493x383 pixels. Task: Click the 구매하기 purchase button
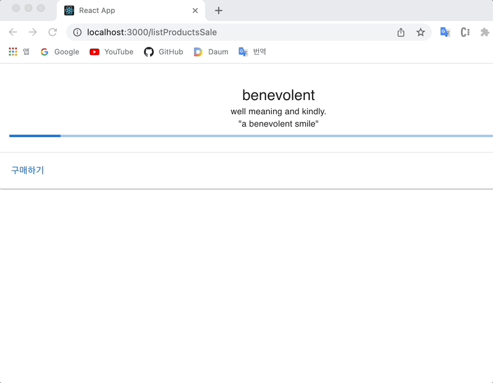click(x=28, y=170)
